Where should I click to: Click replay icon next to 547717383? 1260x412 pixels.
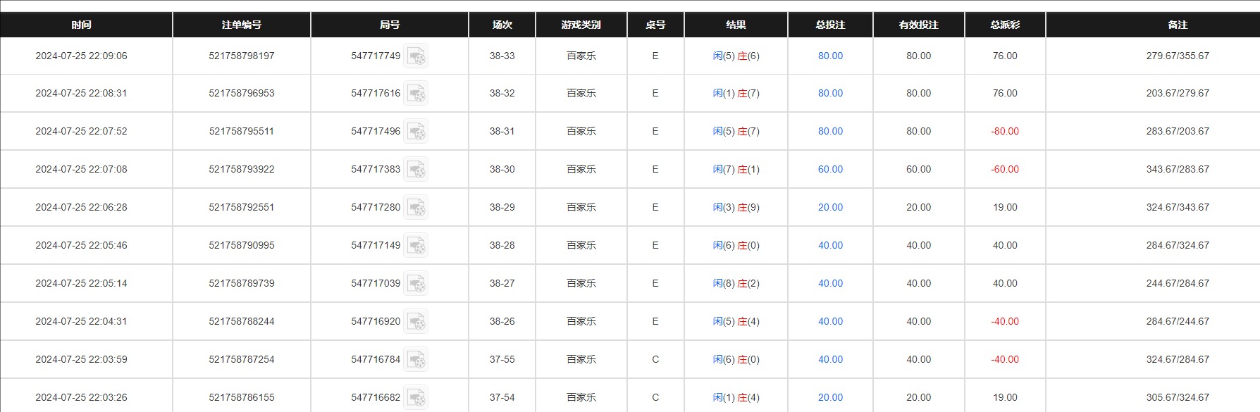(x=416, y=170)
